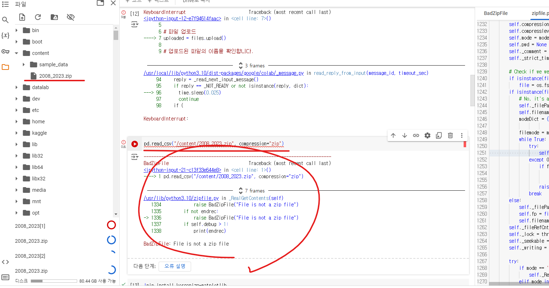The image size is (549, 288).
Task: Pop the 파일 panel out into a new window
Action: coord(100,3)
